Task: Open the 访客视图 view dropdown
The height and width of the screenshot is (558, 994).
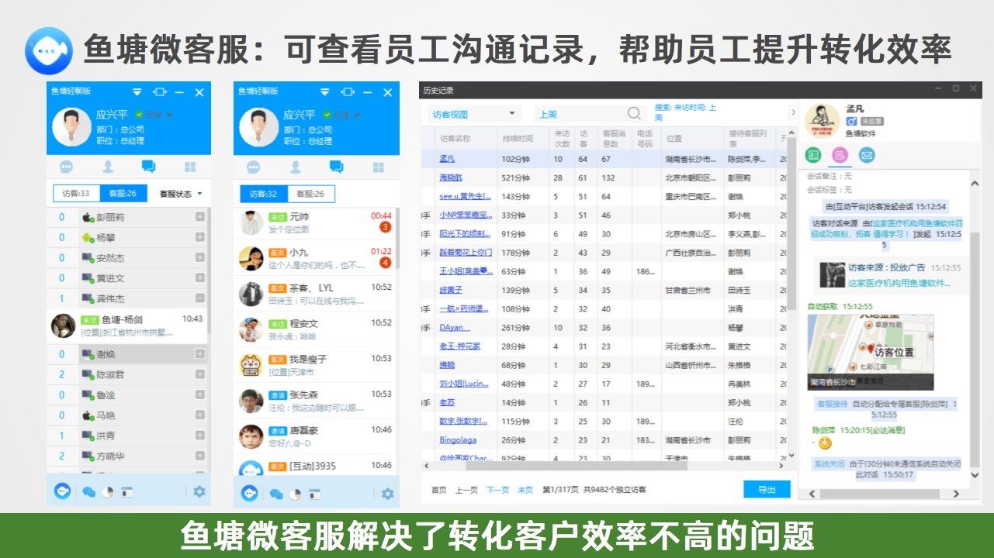Action: pos(473,114)
